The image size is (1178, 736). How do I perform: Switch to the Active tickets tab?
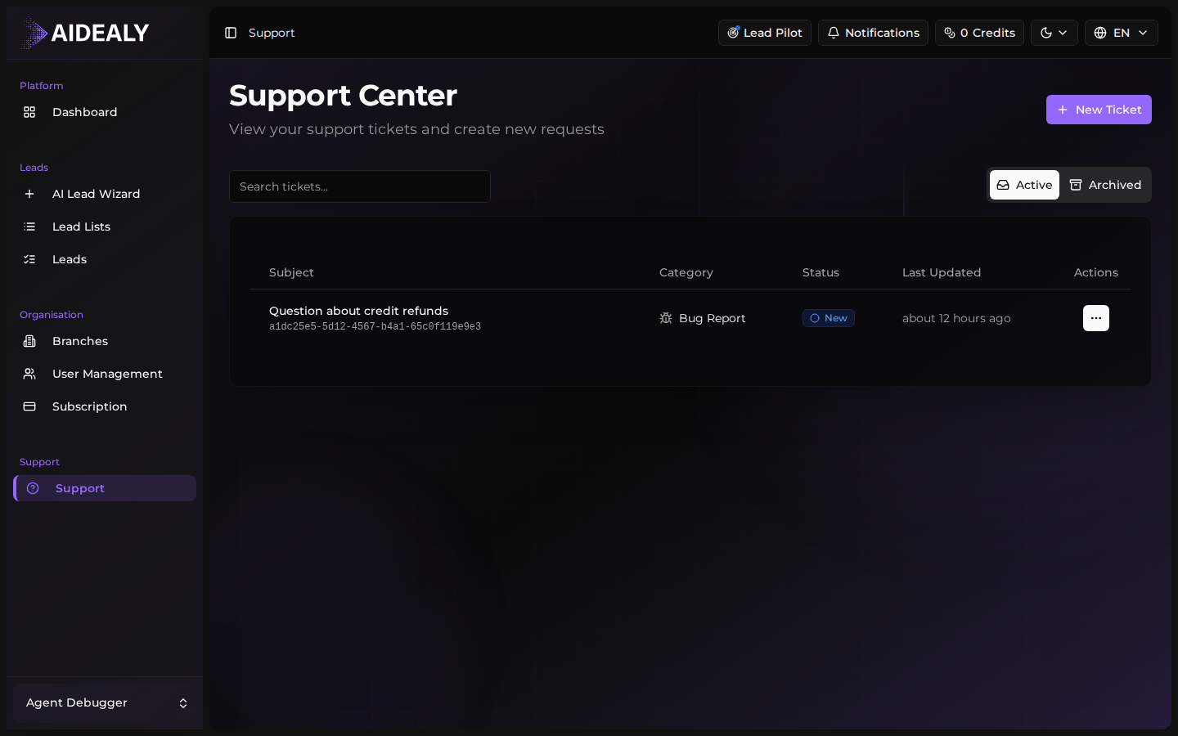tap(1024, 185)
